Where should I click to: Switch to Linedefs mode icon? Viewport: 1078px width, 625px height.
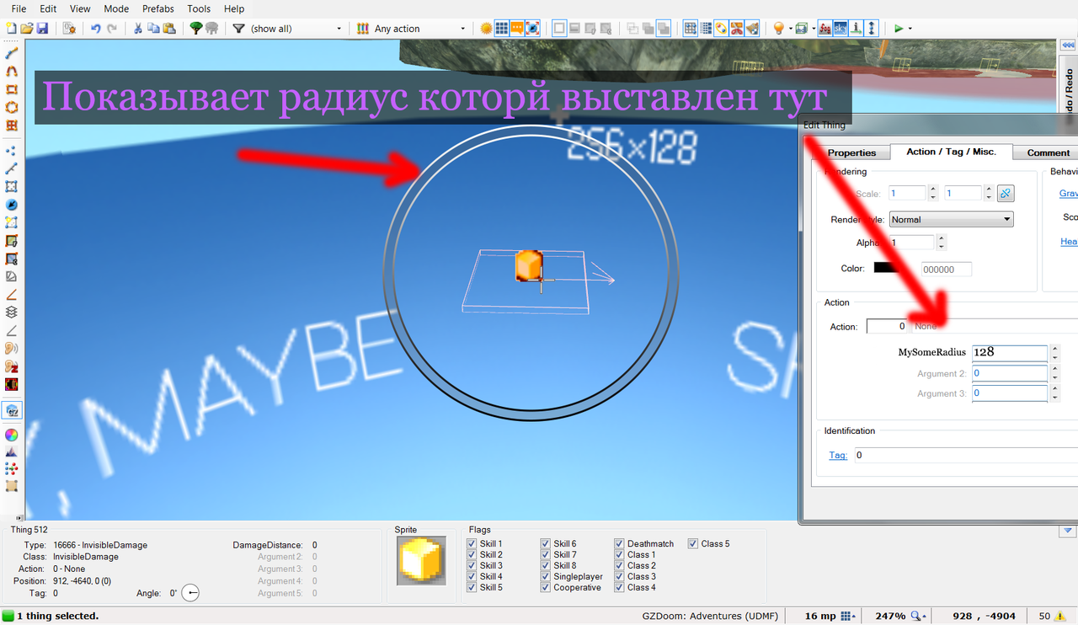[x=12, y=168]
